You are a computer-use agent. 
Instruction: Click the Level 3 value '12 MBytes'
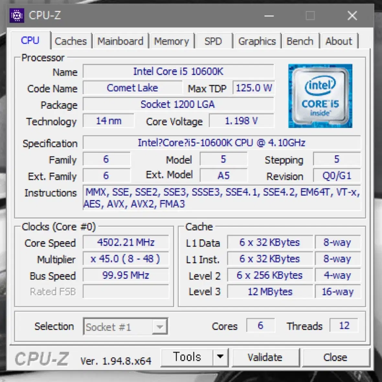[270, 292]
